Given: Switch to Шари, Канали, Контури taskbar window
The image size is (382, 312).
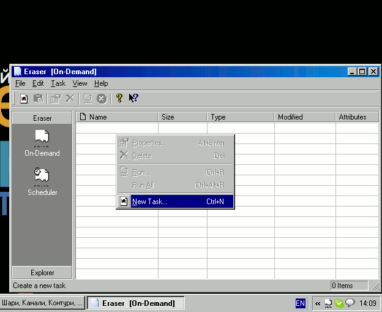Looking at the screenshot, I should tap(42, 303).
